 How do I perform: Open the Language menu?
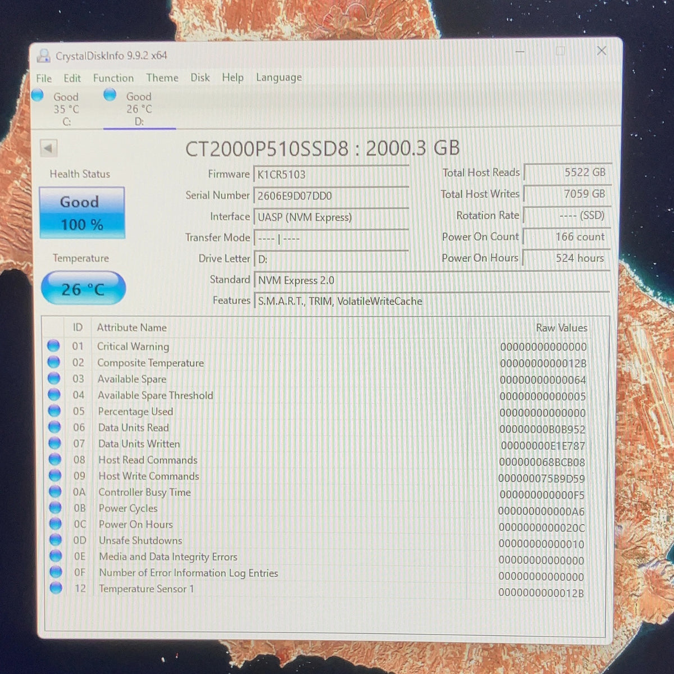coord(279,78)
